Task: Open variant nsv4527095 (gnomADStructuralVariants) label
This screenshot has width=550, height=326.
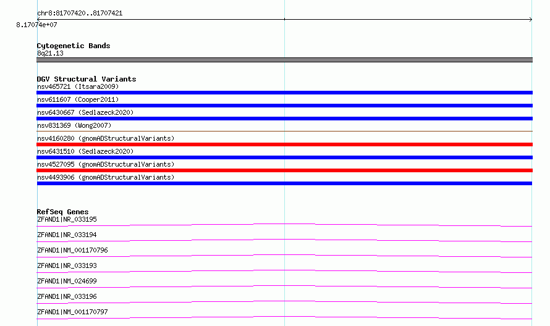Action: 106,164
